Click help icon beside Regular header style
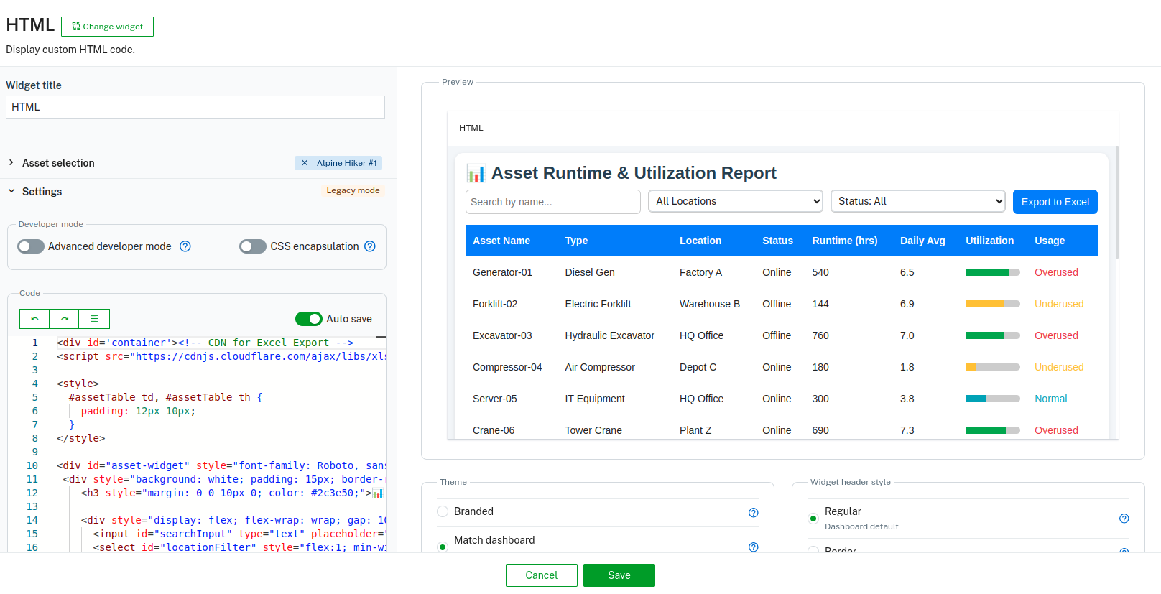The height and width of the screenshot is (594, 1161). pyautogui.click(x=1124, y=519)
